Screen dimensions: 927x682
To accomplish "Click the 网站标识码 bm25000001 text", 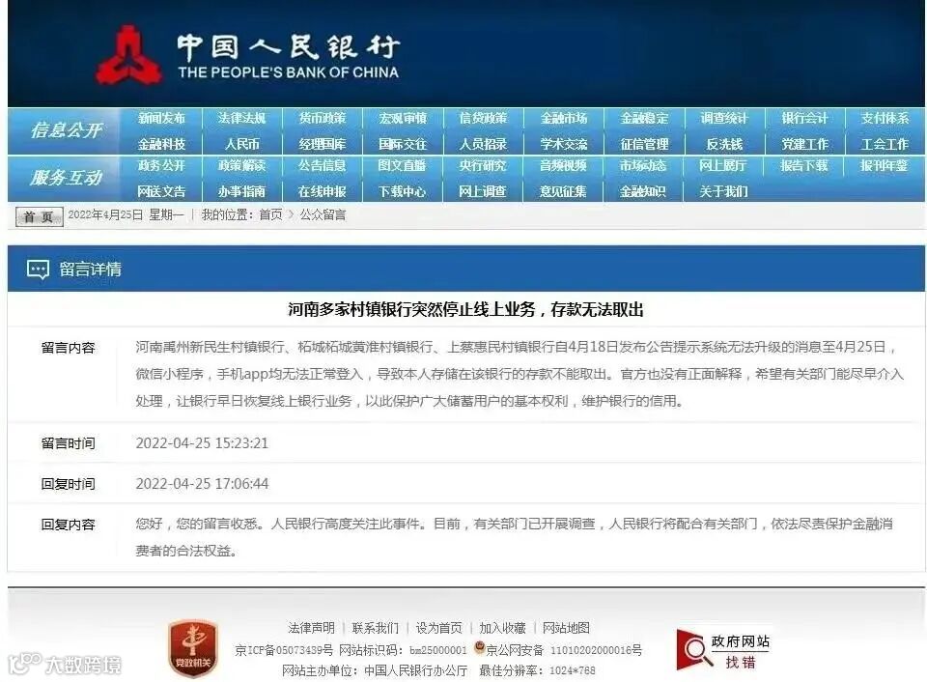I will [x=404, y=650].
